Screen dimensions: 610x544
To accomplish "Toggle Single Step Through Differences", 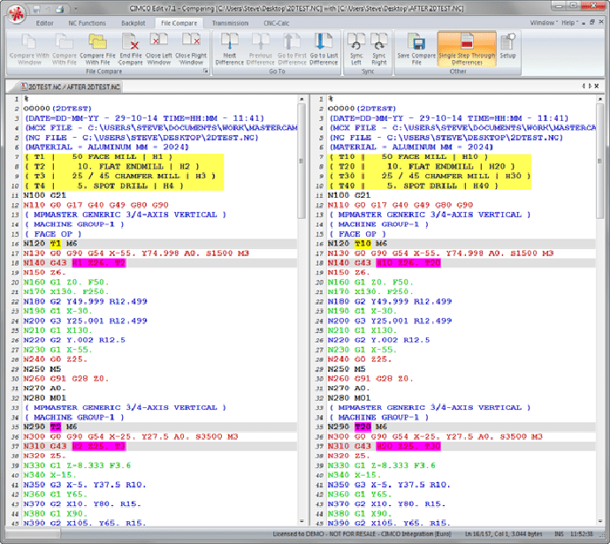I will click(467, 49).
